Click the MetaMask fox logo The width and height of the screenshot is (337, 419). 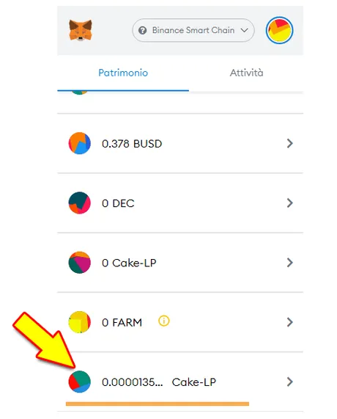81,30
